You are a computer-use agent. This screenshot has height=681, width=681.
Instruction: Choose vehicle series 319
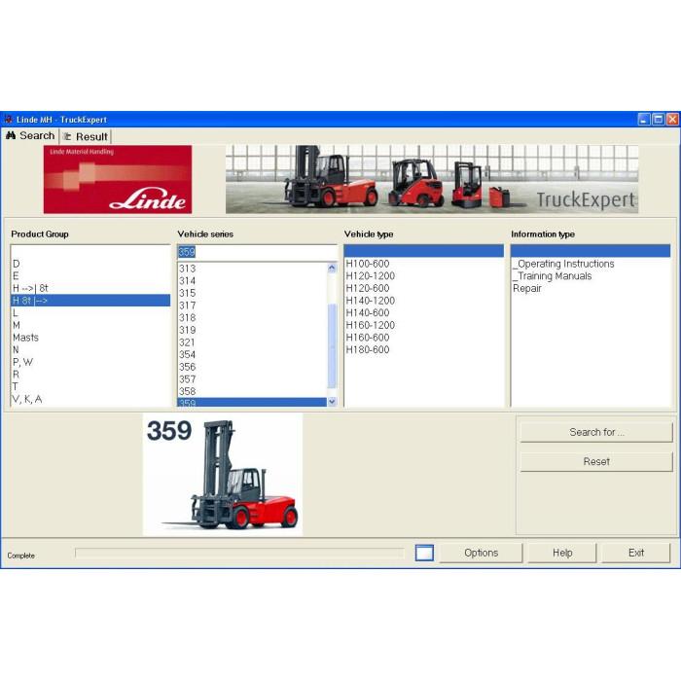[252, 330]
